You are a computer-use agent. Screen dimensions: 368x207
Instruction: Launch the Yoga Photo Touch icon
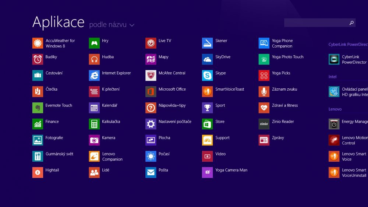point(264,59)
